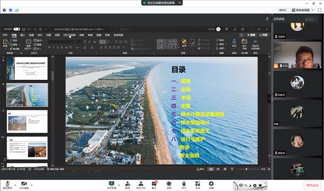
Task: Select slide 9 thumbnail in slide panel
Action: pyautogui.click(x=27, y=121)
